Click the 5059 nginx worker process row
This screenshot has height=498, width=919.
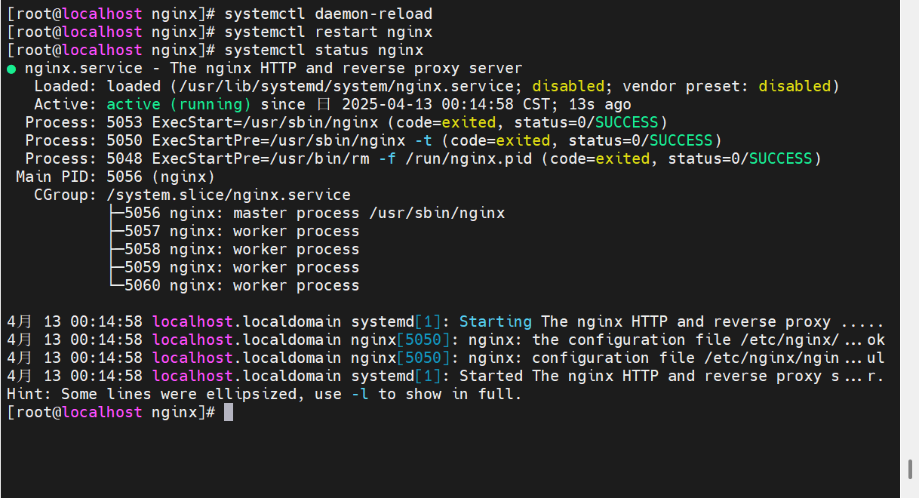(x=235, y=267)
